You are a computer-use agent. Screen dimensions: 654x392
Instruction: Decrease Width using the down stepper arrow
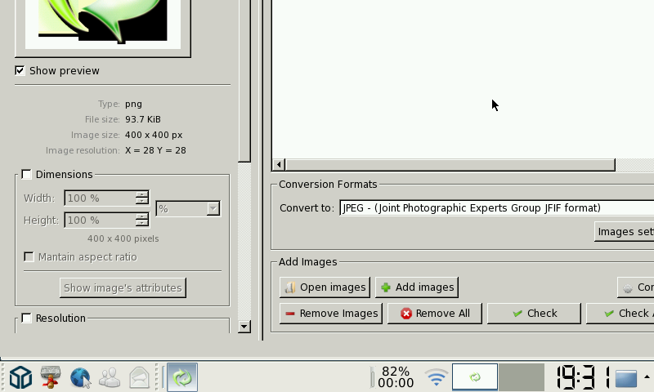(142, 202)
